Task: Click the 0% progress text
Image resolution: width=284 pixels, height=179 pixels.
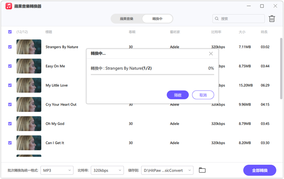Action: coord(211,68)
